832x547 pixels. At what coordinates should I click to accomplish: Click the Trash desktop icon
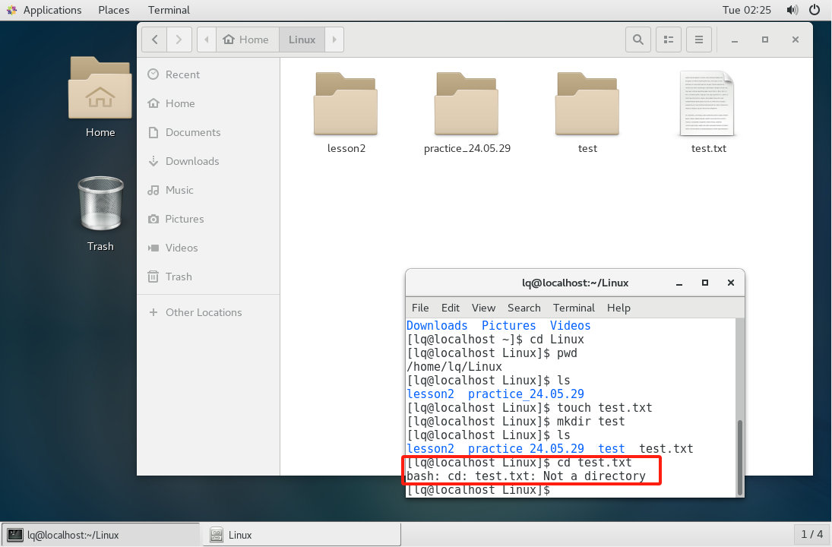click(x=100, y=203)
